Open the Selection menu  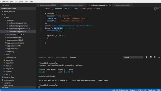tap(5, 2)
